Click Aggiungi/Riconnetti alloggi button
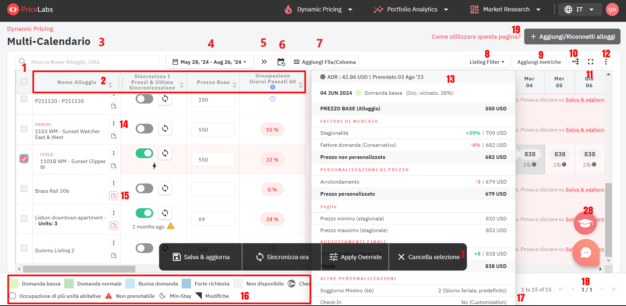Viewport: 626px width, 306px height. pos(572,36)
